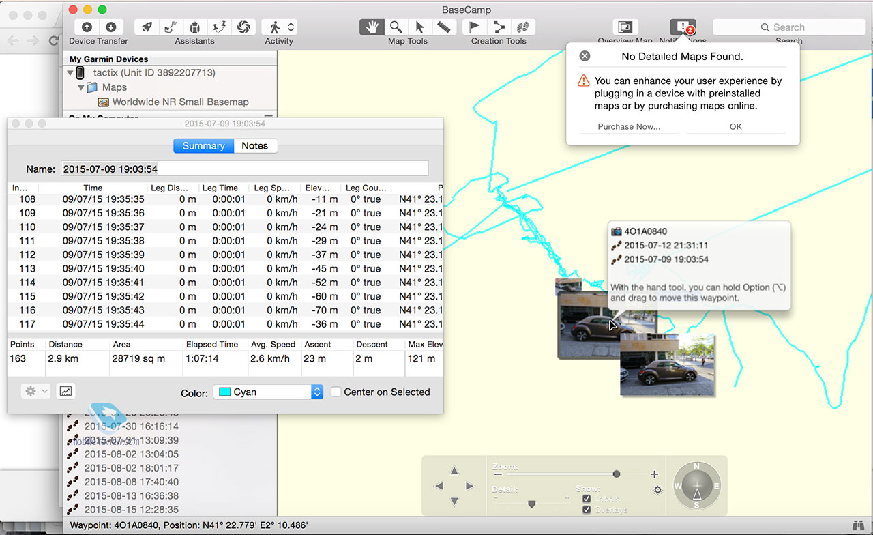
Task: Click the compass to reset north
Action: click(696, 486)
